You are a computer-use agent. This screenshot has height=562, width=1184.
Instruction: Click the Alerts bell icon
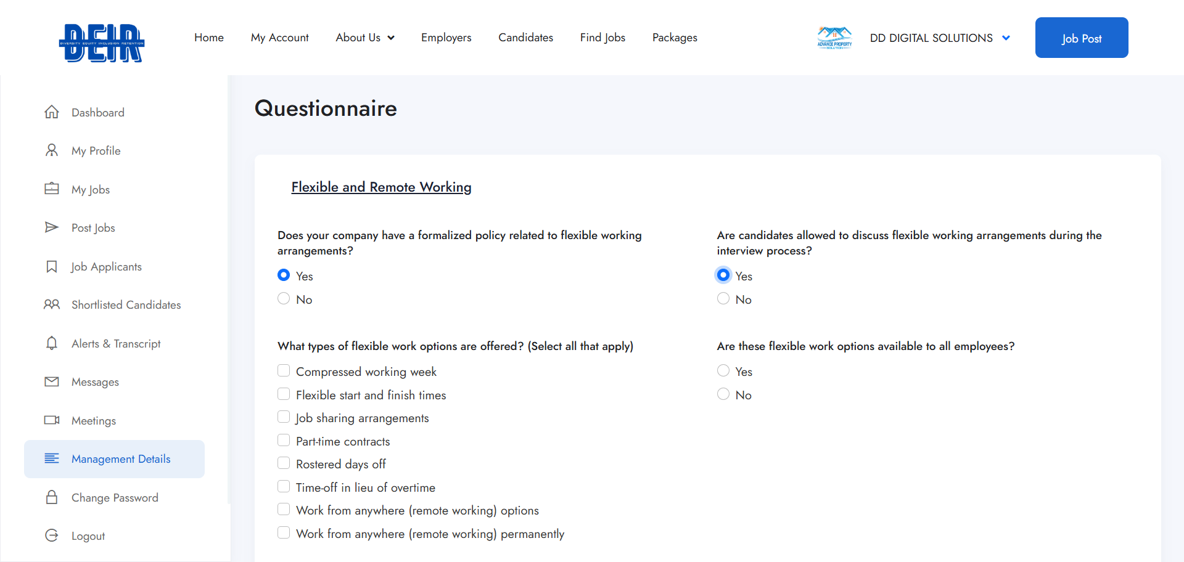click(52, 343)
